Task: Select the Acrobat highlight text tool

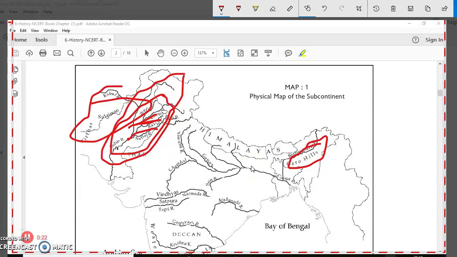Action: click(302, 53)
